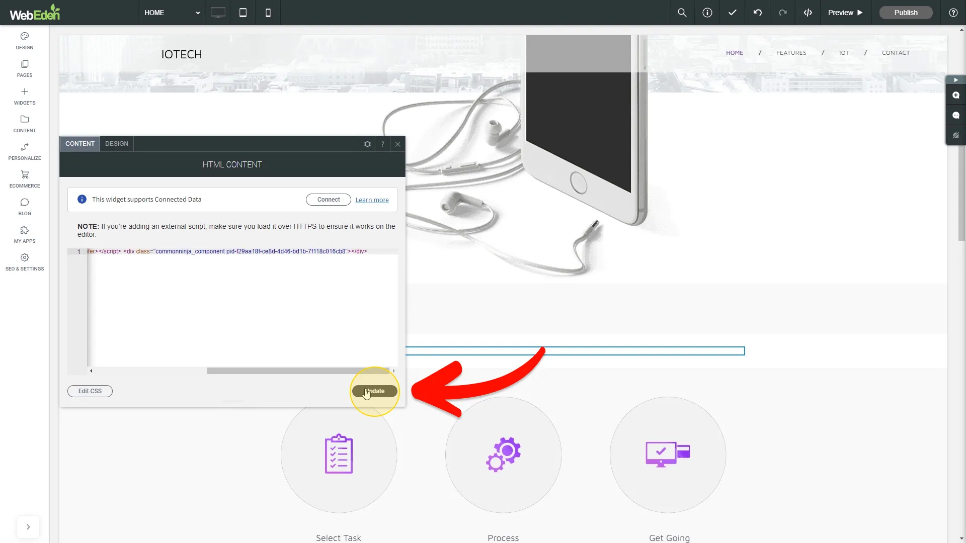The image size is (966, 543).
Task: Click the checkmark icon in top toolbar
Action: tap(733, 13)
